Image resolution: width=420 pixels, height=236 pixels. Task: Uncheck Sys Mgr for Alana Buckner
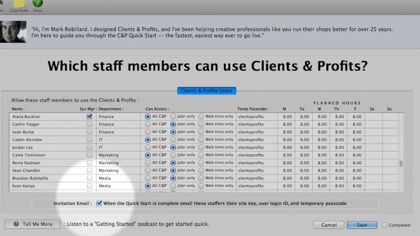coord(90,116)
